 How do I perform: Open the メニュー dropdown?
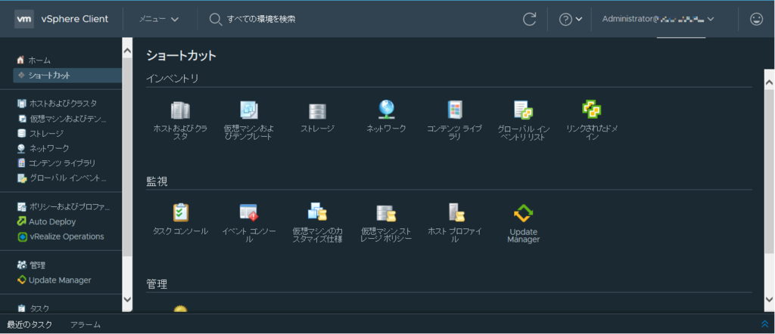pos(159,19)
